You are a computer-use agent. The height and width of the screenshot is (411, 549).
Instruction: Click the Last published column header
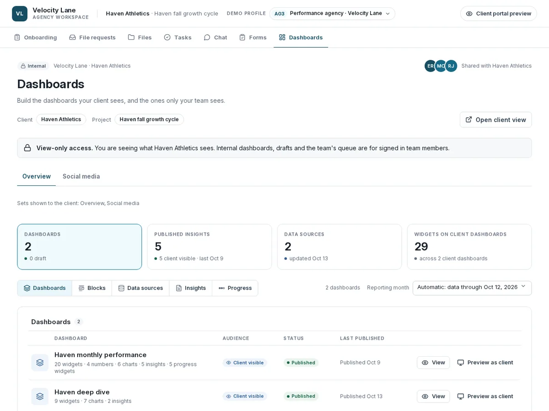click(362, 338)
